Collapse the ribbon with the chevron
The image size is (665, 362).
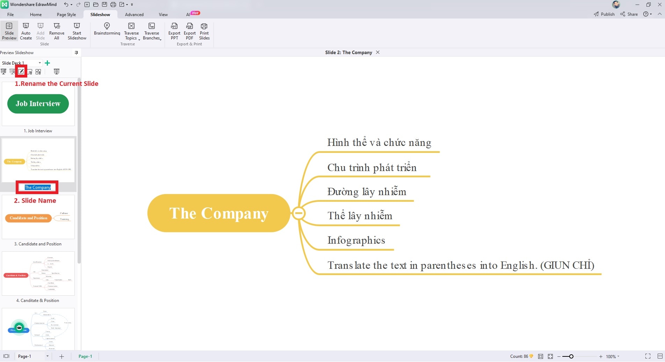tap(659, 14)
